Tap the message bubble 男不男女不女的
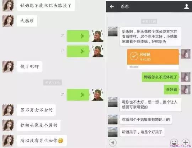 pyautogui.click(x=36, y=110)
